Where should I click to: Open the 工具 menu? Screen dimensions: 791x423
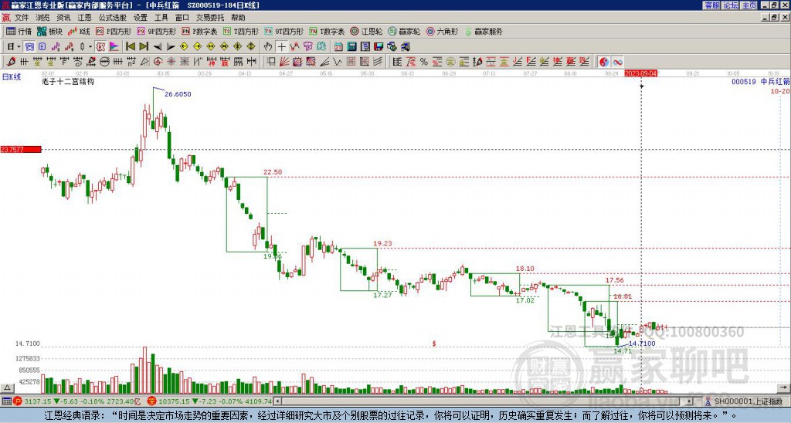click(161, 18)
